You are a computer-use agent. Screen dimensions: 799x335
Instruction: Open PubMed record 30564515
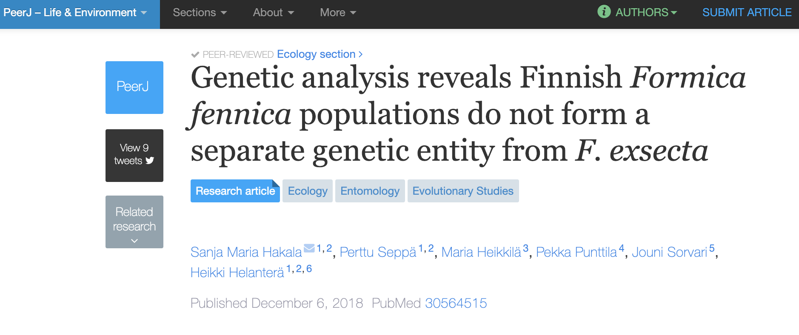[456, 303]
